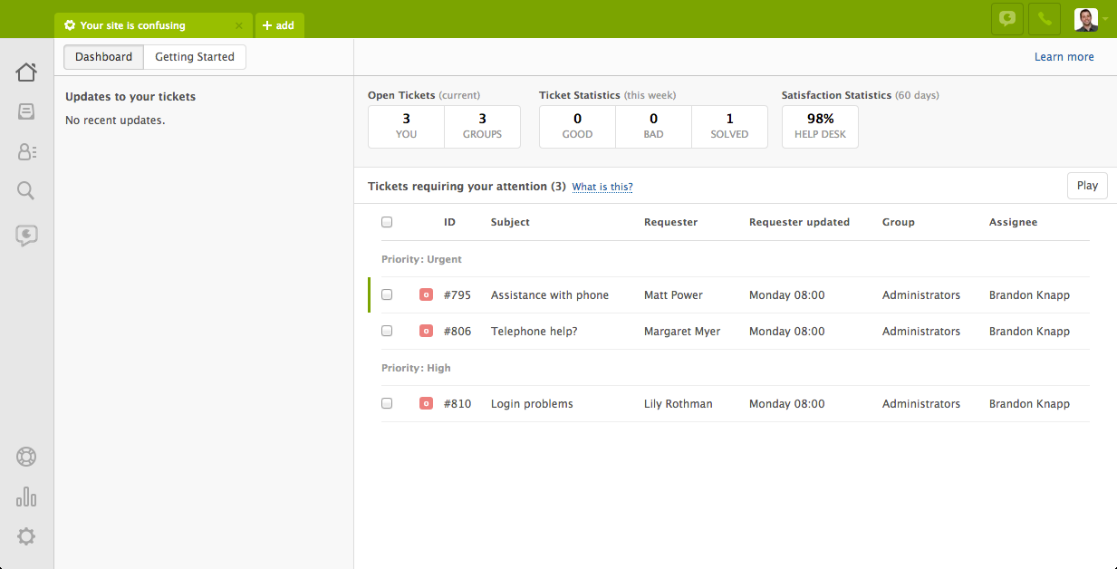Open the Customers people icon in sidebar
The height and width of the screenshot is (569, 1117).
click(x=26, y=151)
